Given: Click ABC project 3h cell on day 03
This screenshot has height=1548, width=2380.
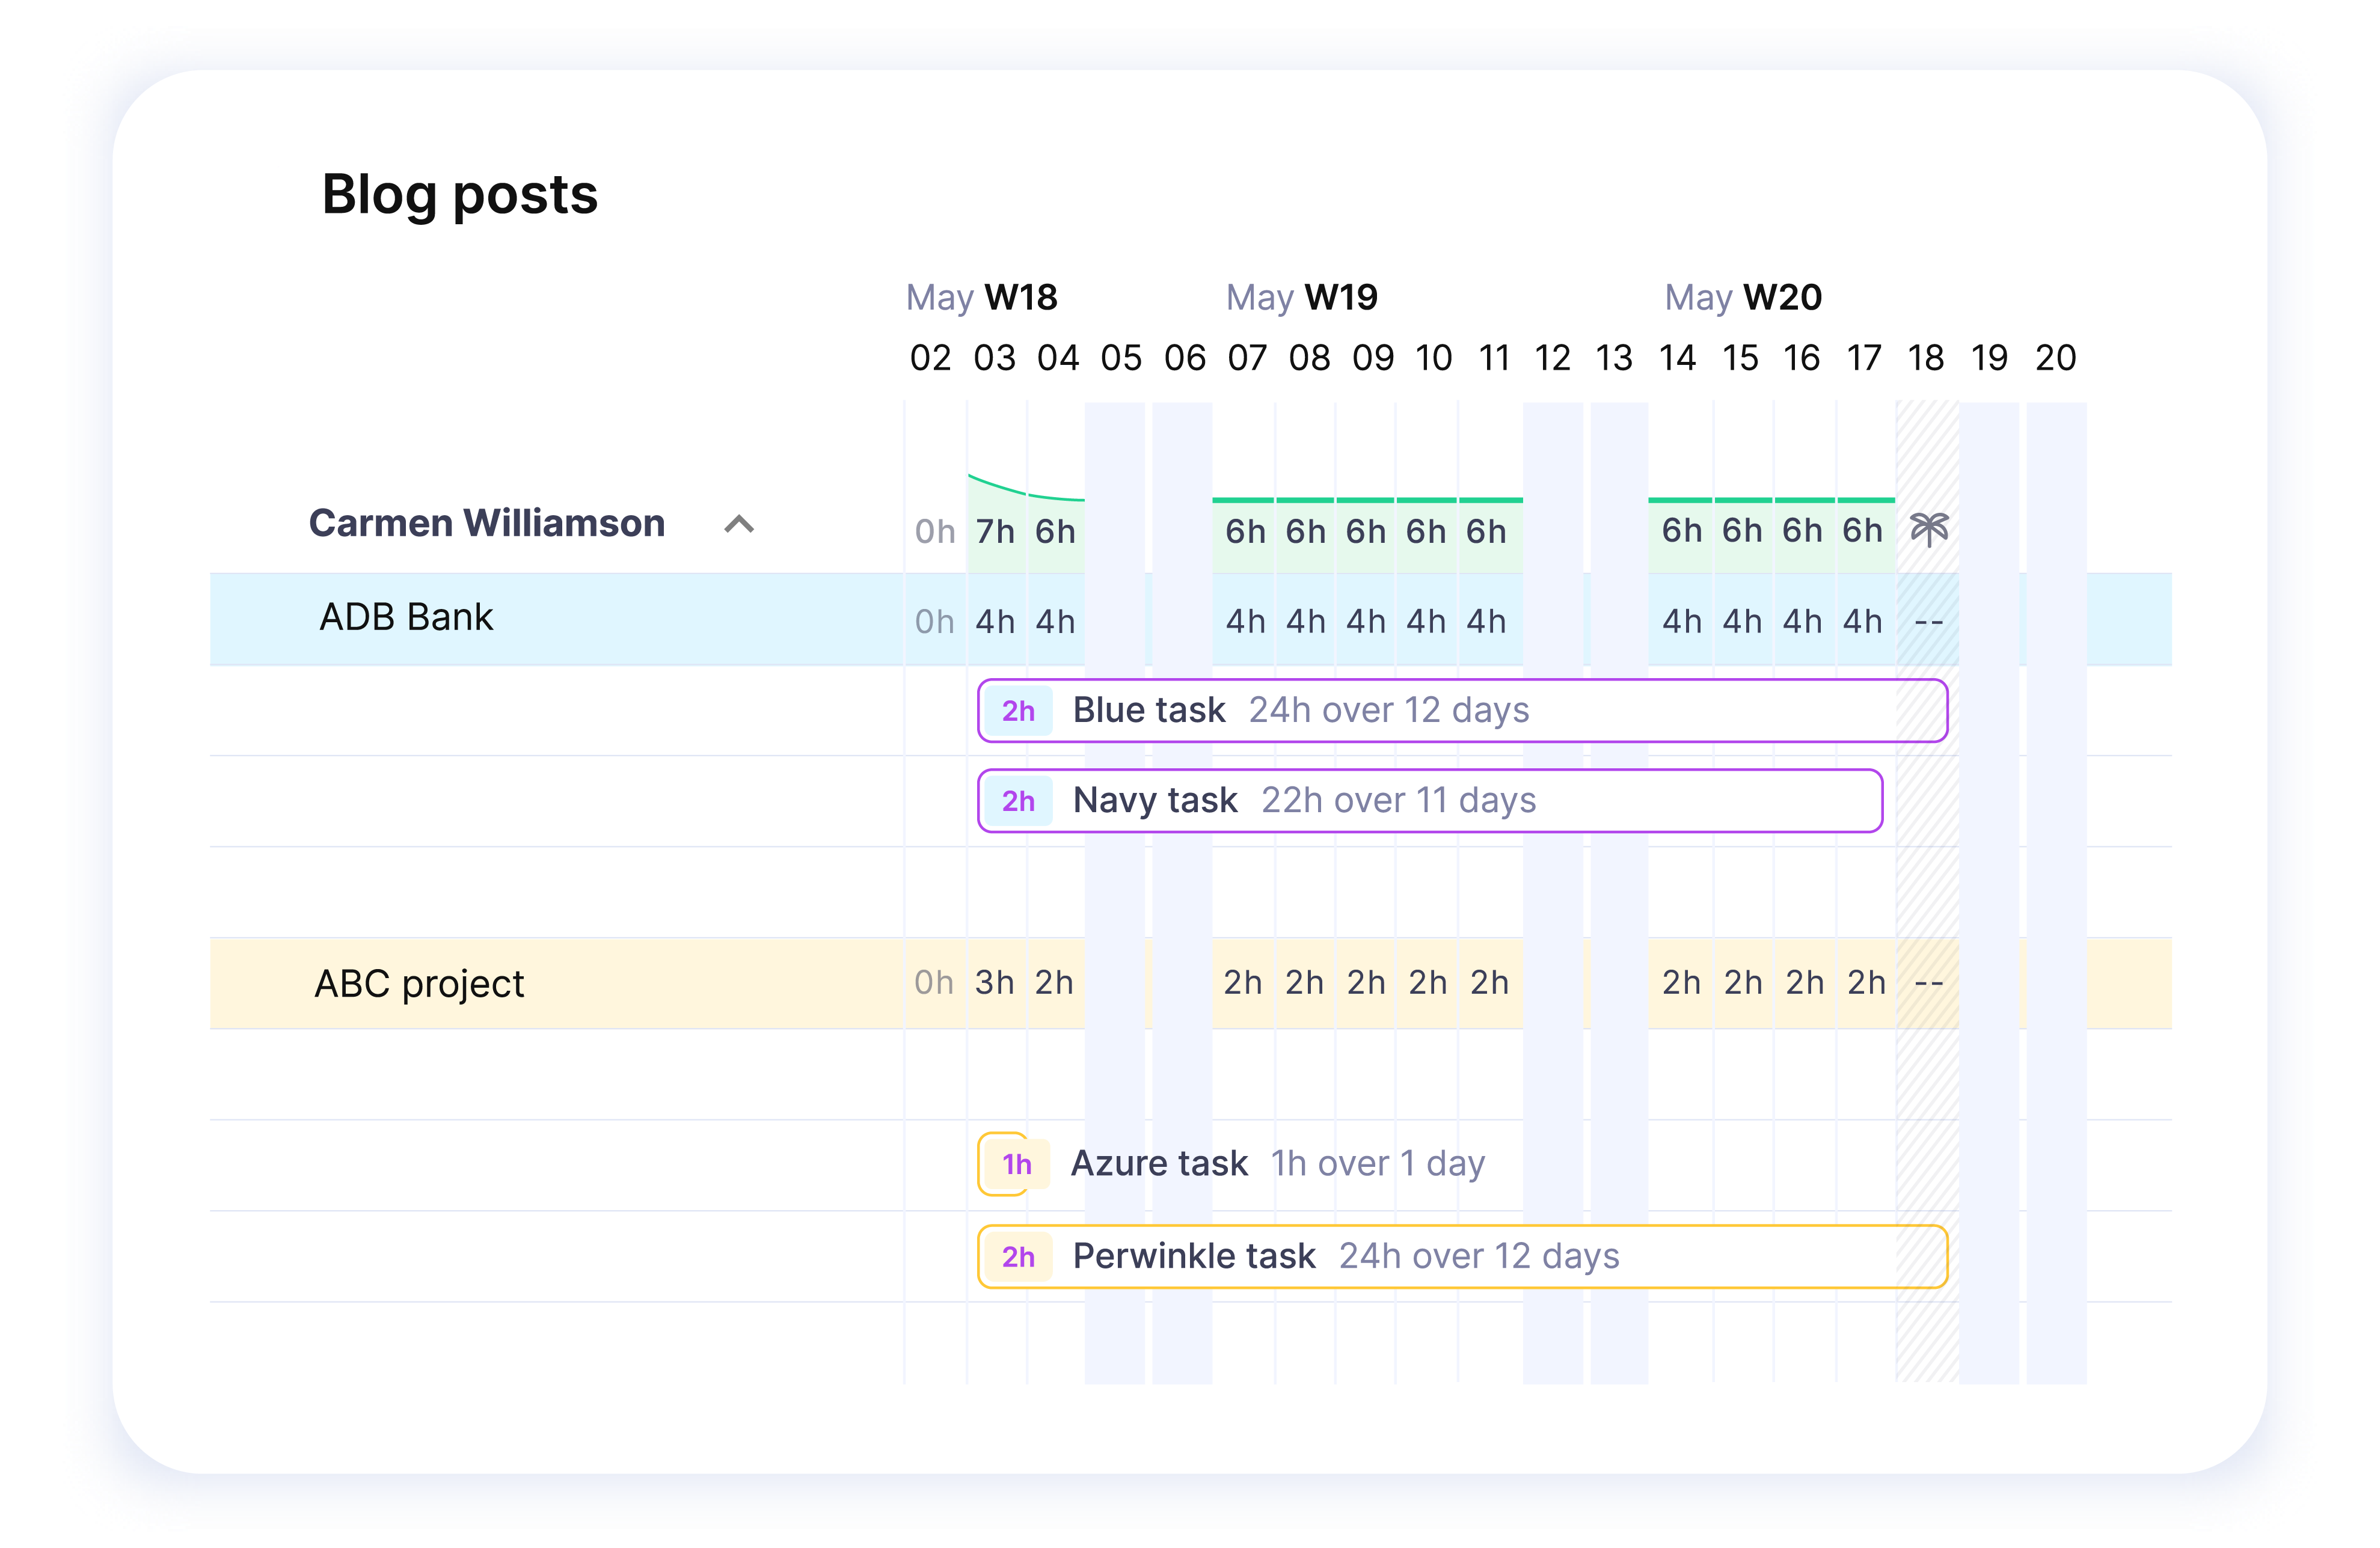Looking at the screenshot, I should [995, 983].
